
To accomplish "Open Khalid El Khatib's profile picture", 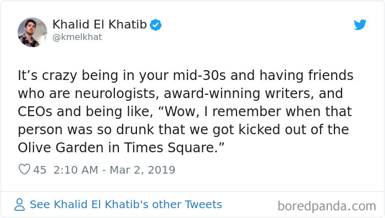I will 32,32.
